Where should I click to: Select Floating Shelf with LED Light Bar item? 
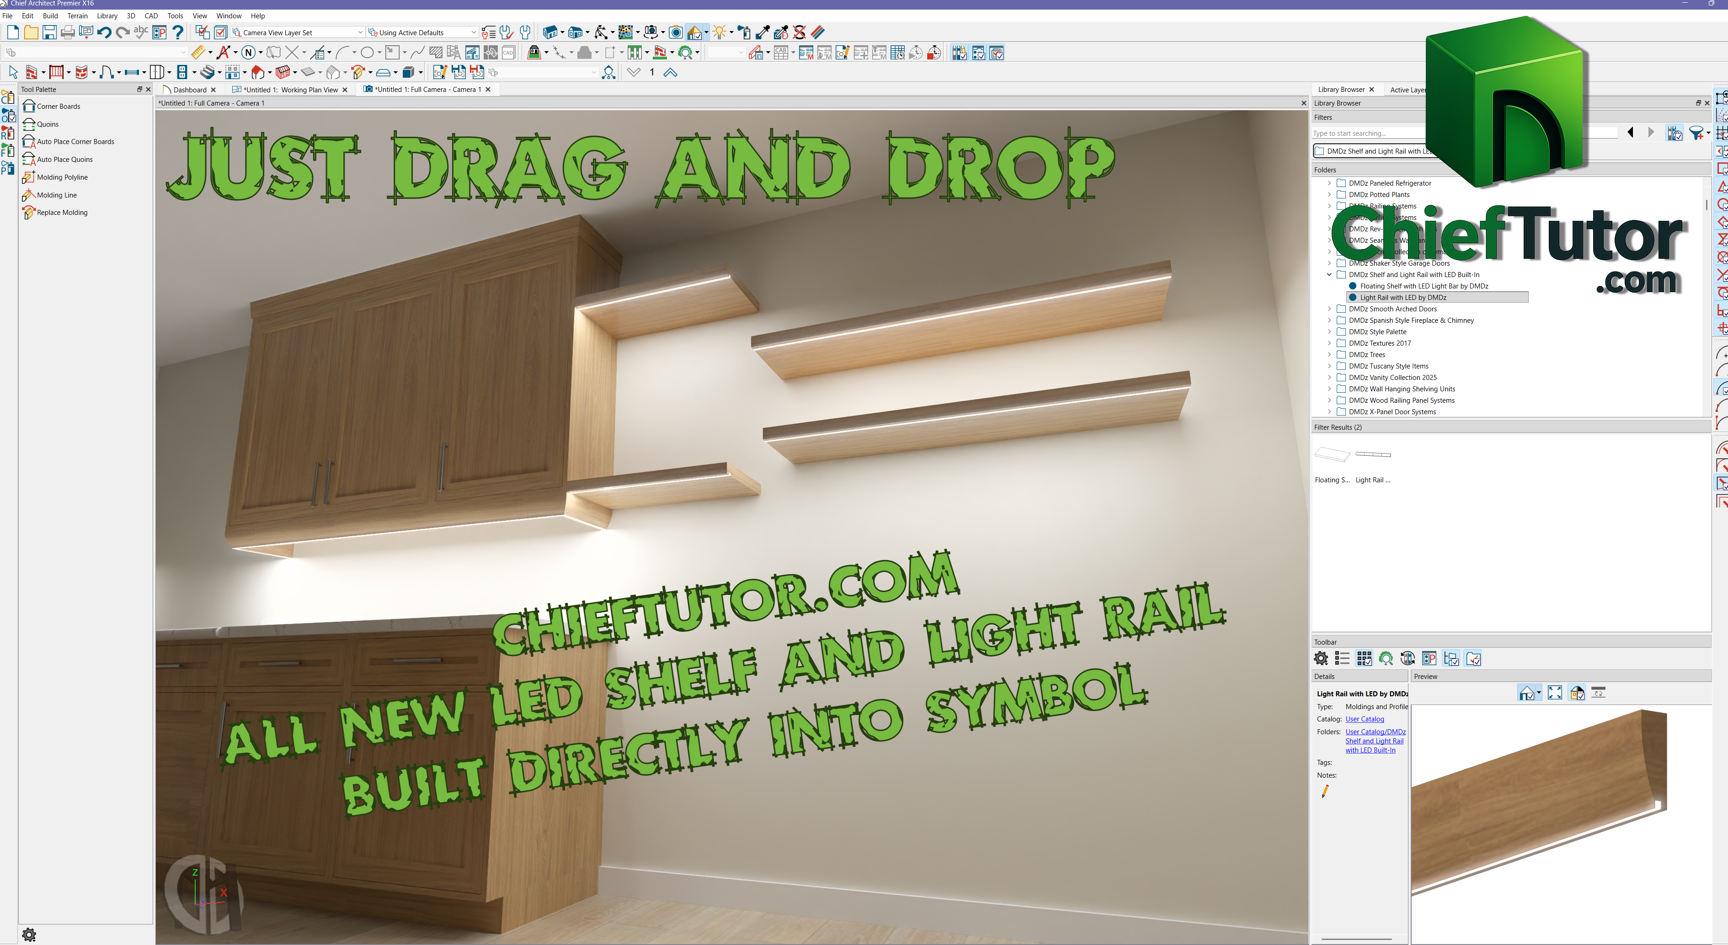tap(1424, 286)
